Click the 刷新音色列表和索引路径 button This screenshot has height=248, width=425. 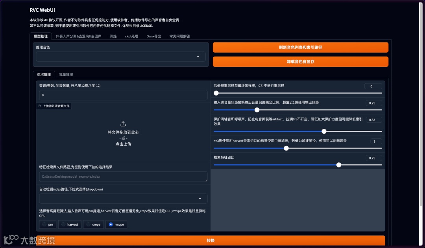pyautogui.click(x=300, y=48)
